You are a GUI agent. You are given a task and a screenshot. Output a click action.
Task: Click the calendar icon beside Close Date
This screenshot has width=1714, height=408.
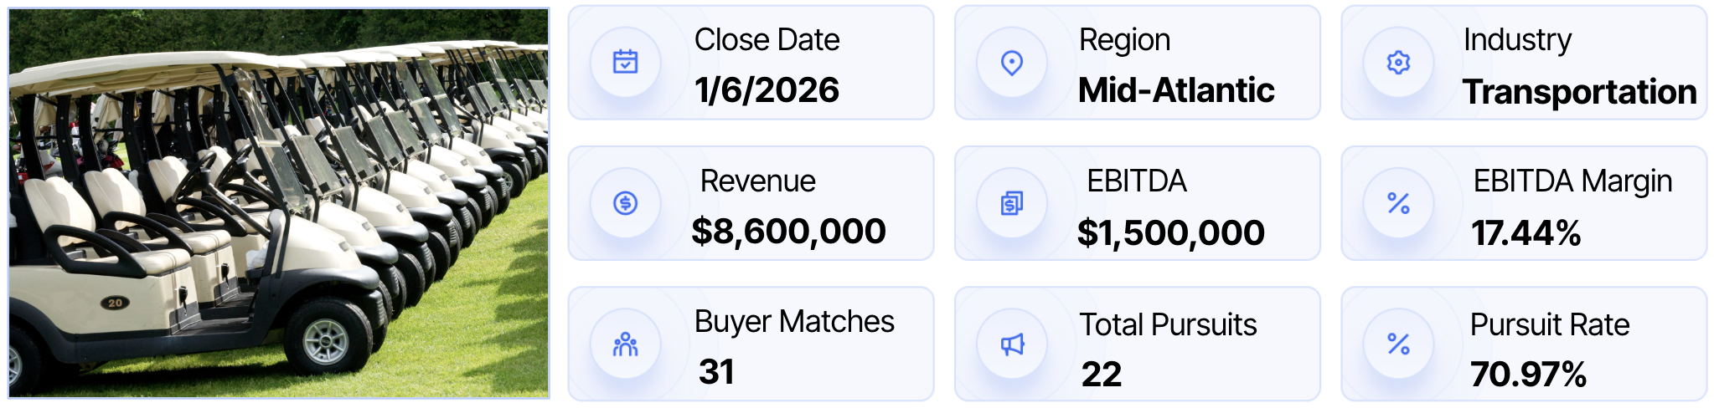pyautogui.click(x=625, y=62)
